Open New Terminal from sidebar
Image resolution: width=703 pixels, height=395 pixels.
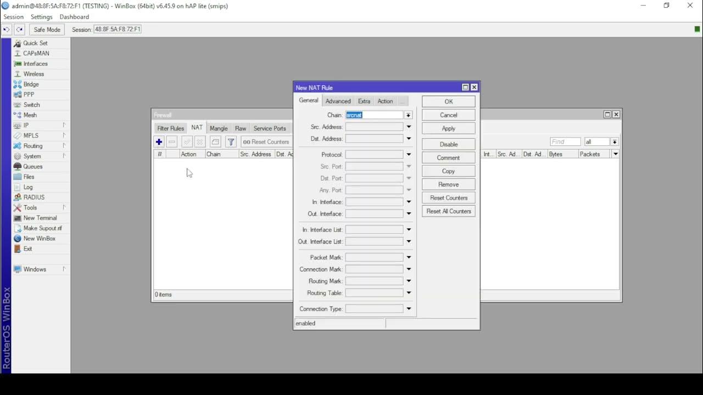point(40,218)
